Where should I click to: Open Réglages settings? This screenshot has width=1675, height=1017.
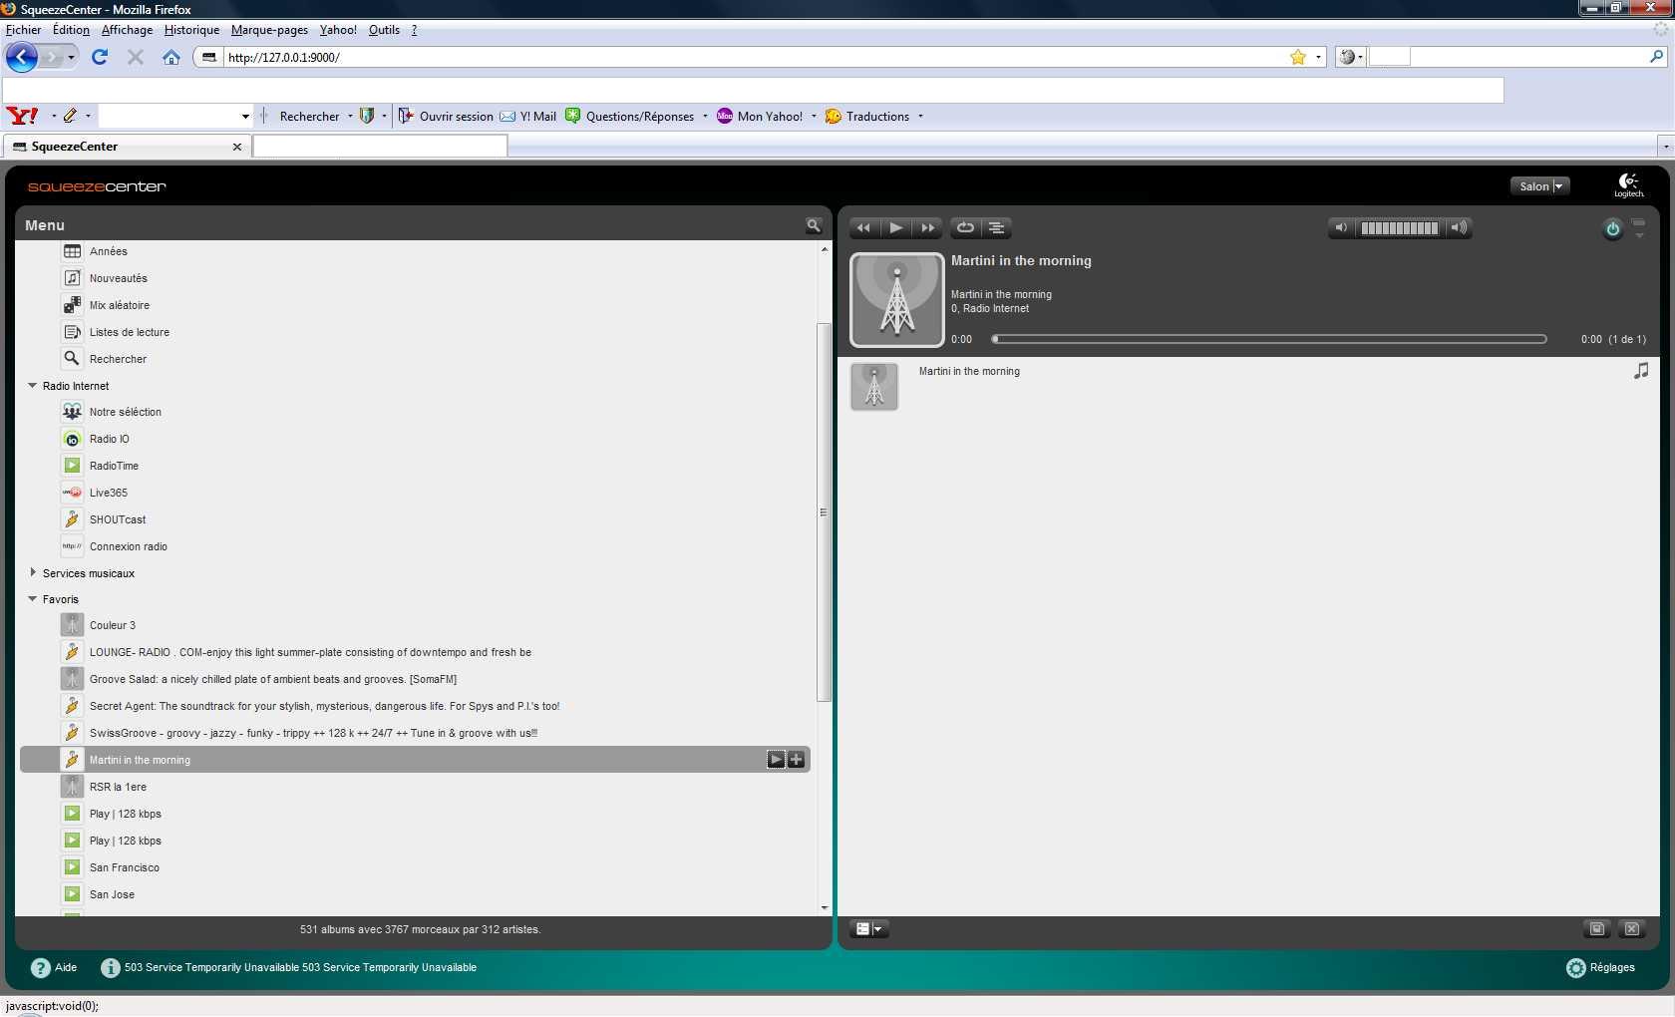pos(1601,968)
